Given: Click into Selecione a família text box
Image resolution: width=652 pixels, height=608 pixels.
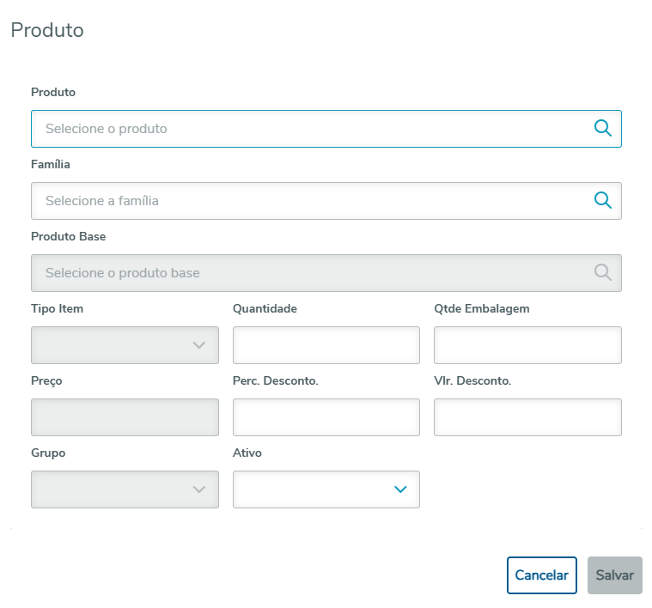Looking at the screenshot, I should [309, 201].
